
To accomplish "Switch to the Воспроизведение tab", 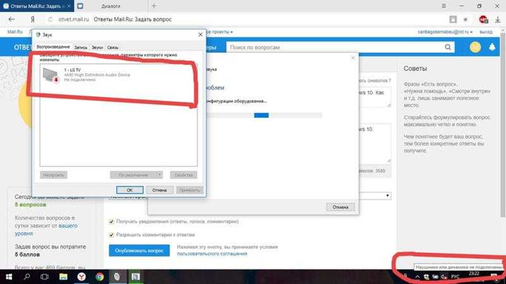I will point(53,47).
